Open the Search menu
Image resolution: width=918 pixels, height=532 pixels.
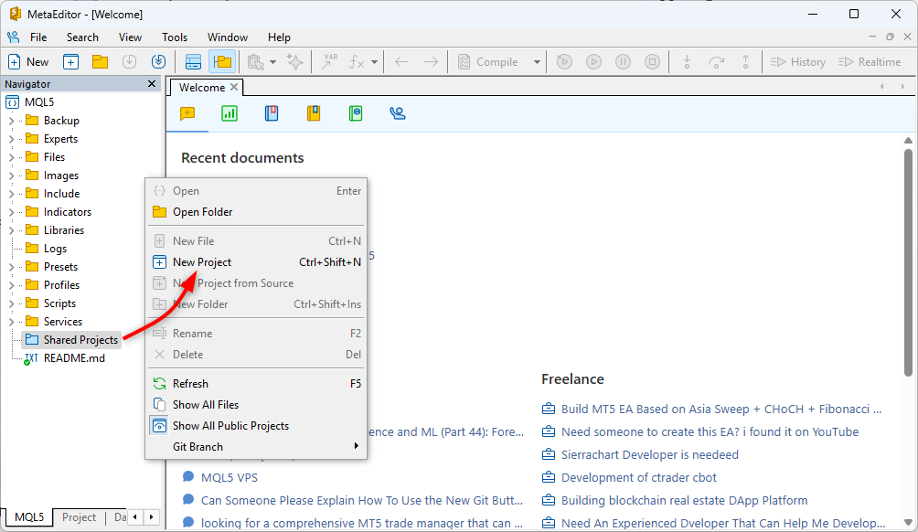(x=82, y=37)
